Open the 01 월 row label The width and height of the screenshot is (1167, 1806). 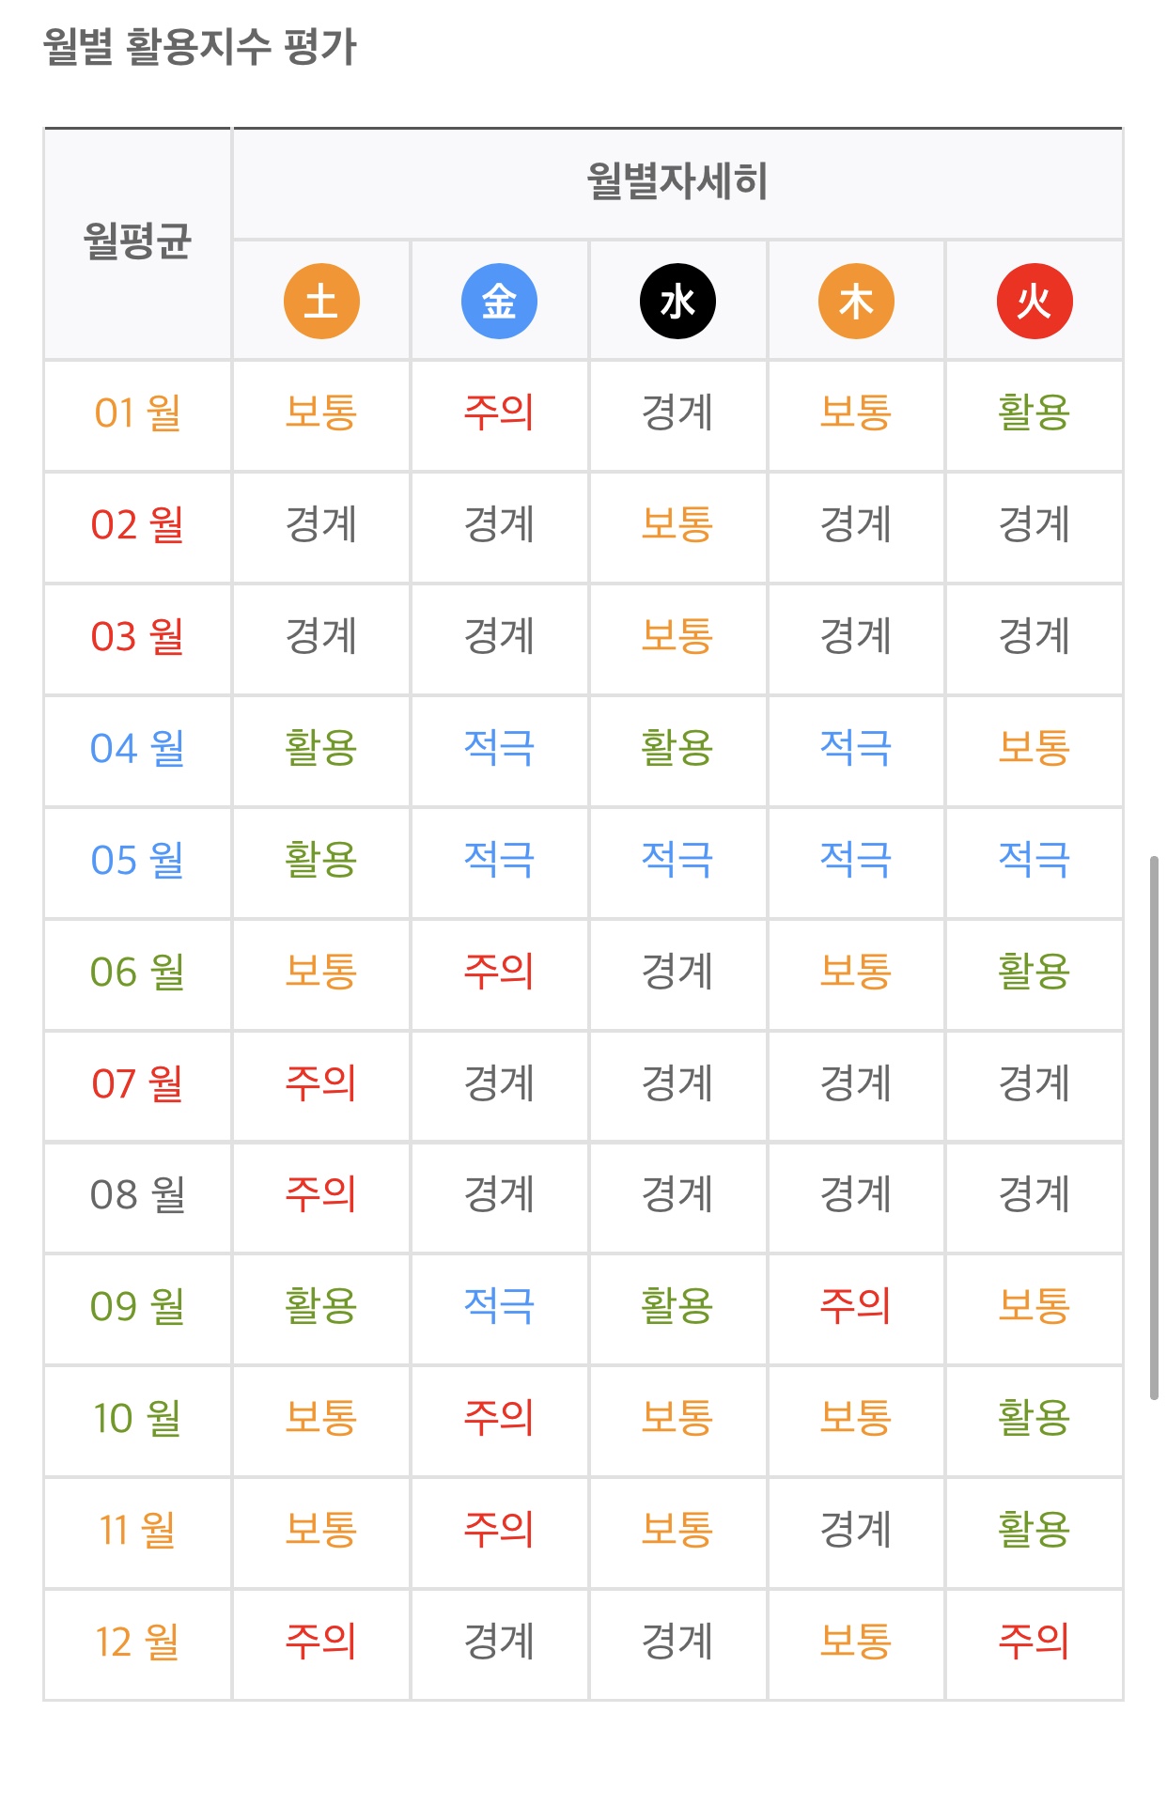[x=137, y=413]
